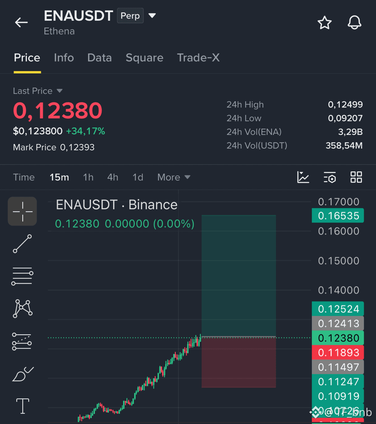Image resolution: width=376 pixels, height=424 pixels.
Task: Select the 4h timeframe
Action: 113,177
